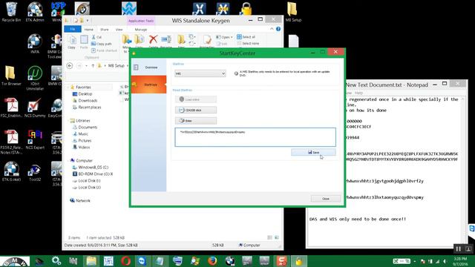Open the Quick Access Toolbar customize dropdown
Viewport: 475px width, 267px height.
(88, 21)
